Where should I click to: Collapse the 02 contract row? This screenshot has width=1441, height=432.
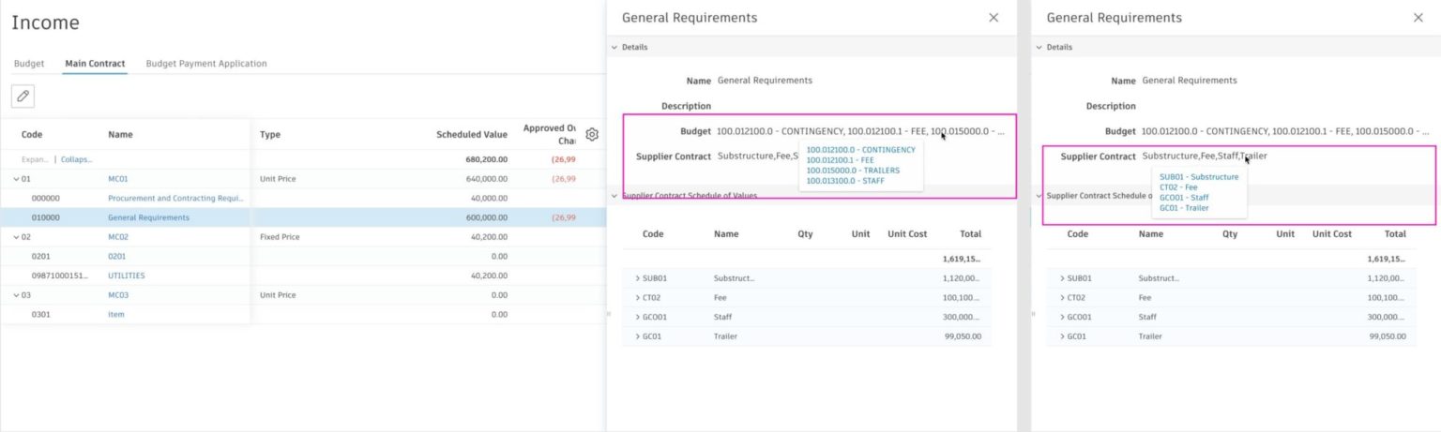(x=16, y=237)
